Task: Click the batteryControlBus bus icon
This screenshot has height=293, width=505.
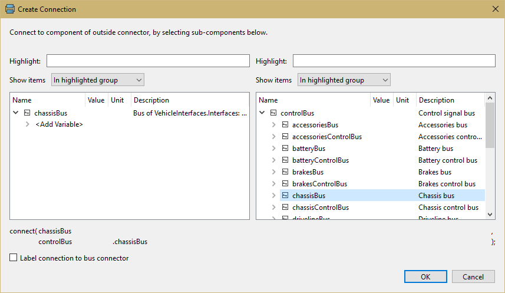Action: (x=285, y=160)
